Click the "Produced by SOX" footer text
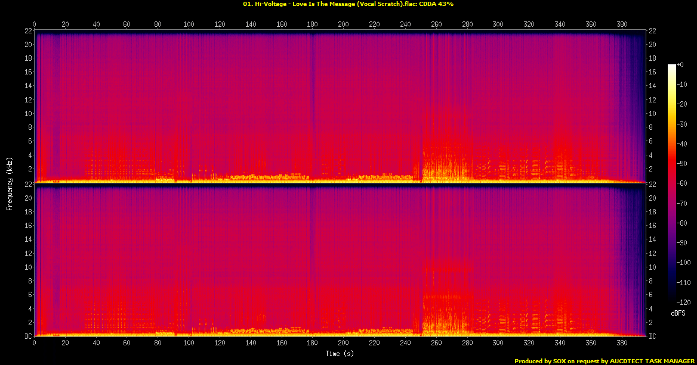This screenshot has width=697, height=365. tap(604, 361)
